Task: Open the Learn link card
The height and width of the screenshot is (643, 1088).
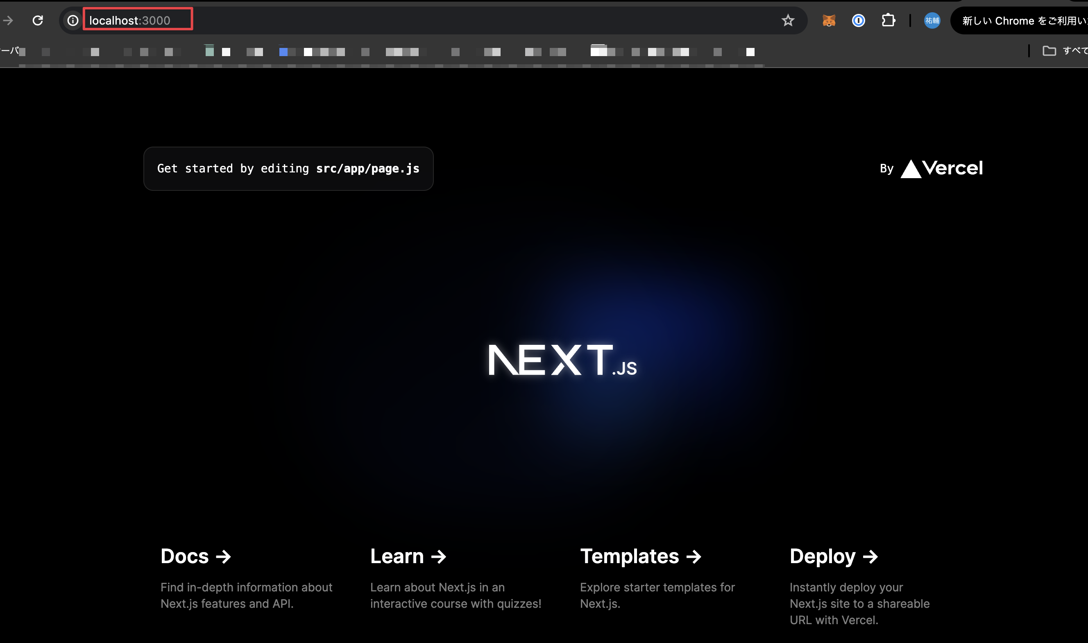Action: pos(456,578)
